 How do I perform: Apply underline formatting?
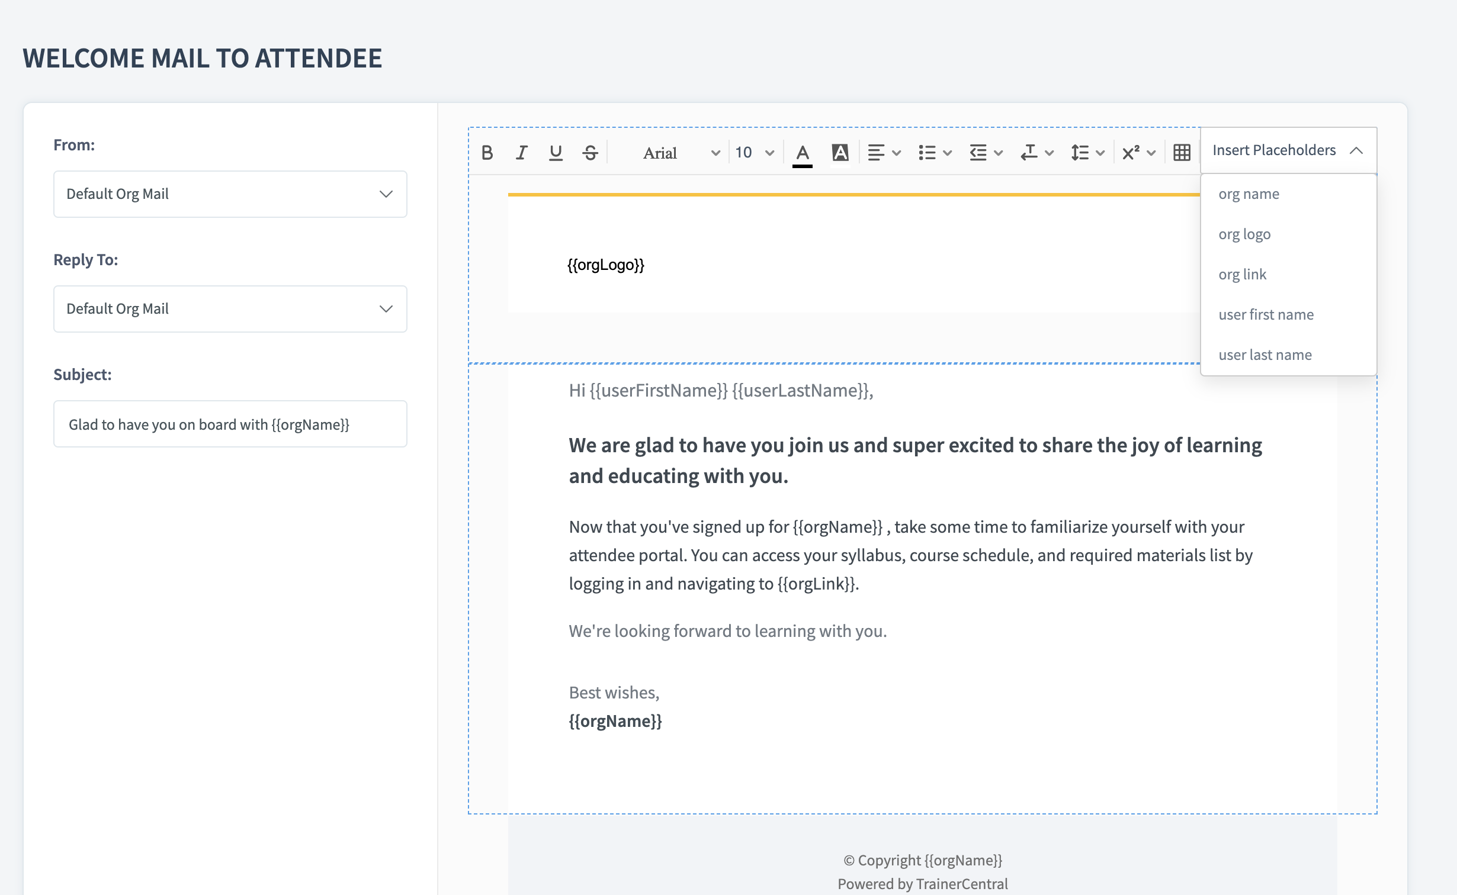coord(556,153)
